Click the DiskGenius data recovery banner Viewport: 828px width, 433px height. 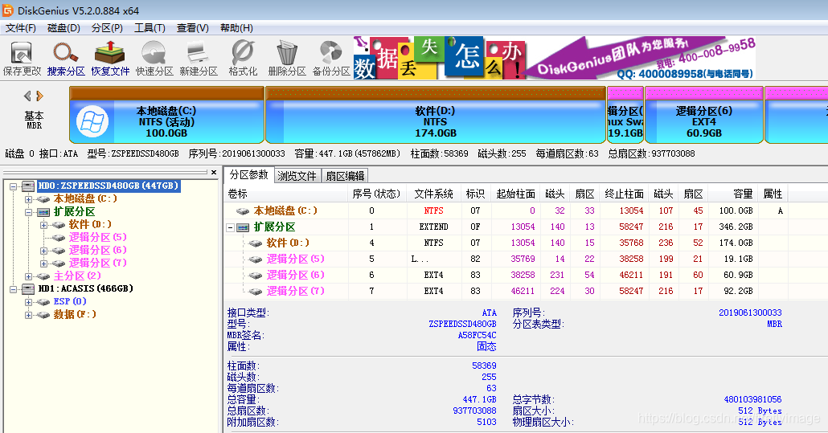(555, 58)
